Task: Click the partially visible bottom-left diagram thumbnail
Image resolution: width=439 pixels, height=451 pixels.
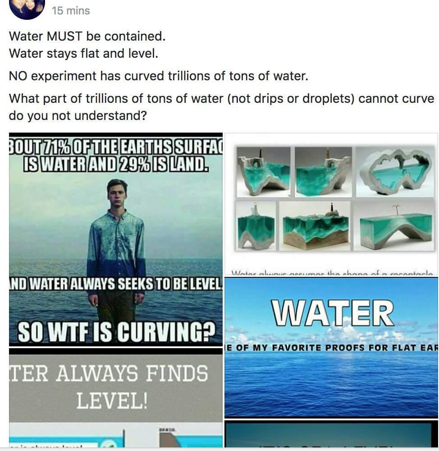Action: [115, 435]
